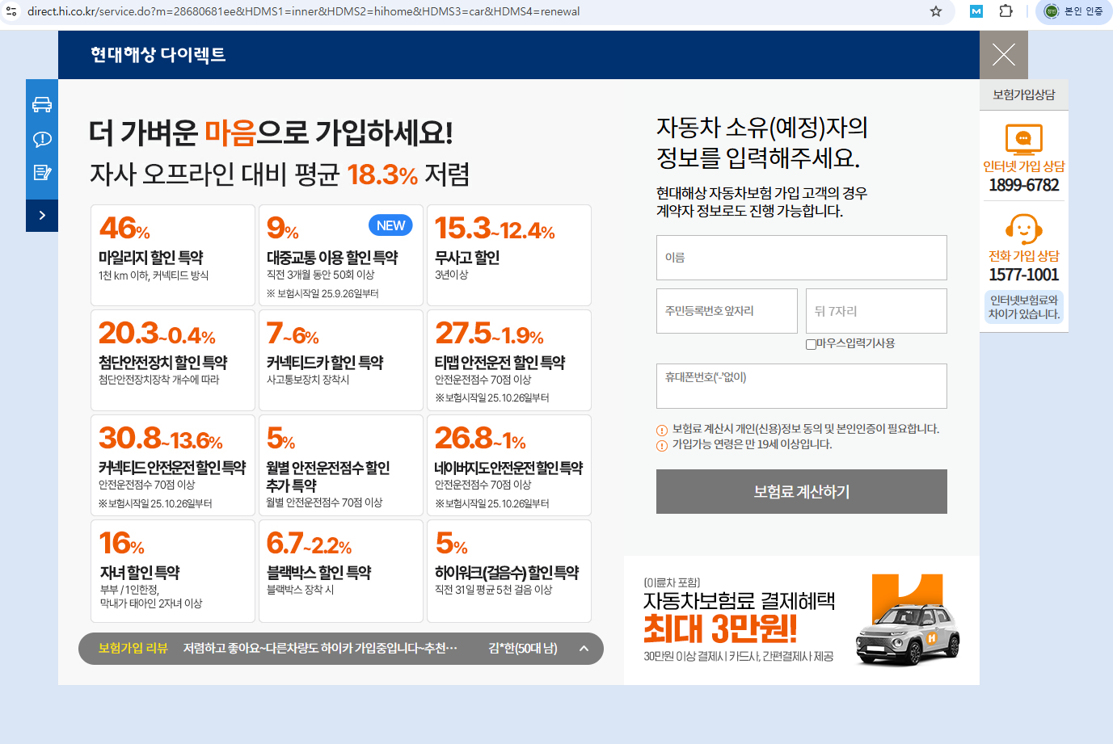This screenshot has height=744, width=1113.
Task: Focus the 주민등록번호 앞자리 field
Action: (727, 311)
